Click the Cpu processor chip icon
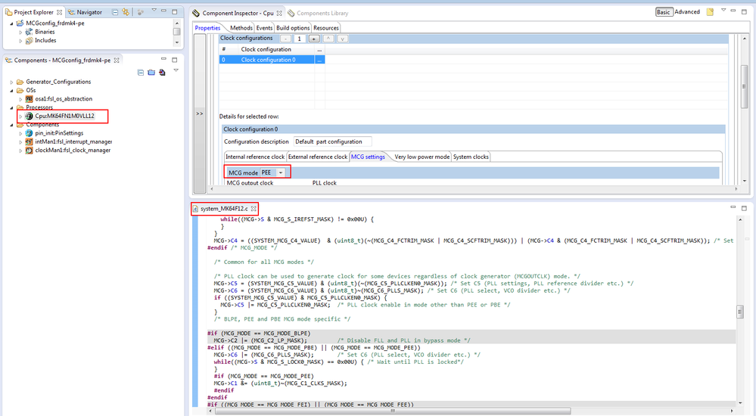The height and width of the screenshot is (416, 756). tap(29, 116)
